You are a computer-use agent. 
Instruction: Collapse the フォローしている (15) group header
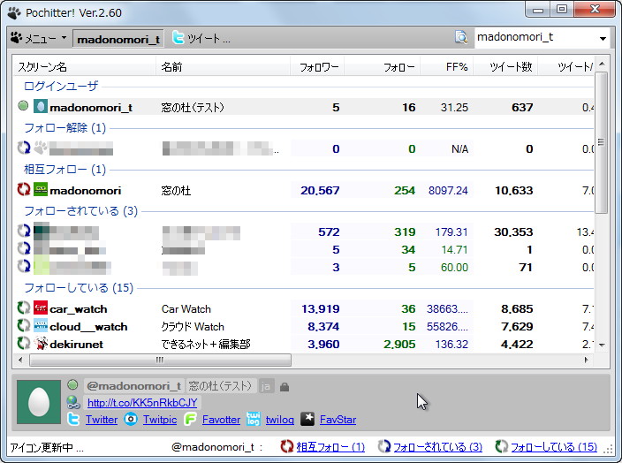coord(79,288)
